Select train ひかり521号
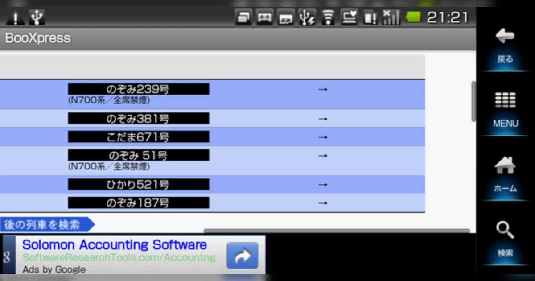Screen dimensions: 535x281 138,184
